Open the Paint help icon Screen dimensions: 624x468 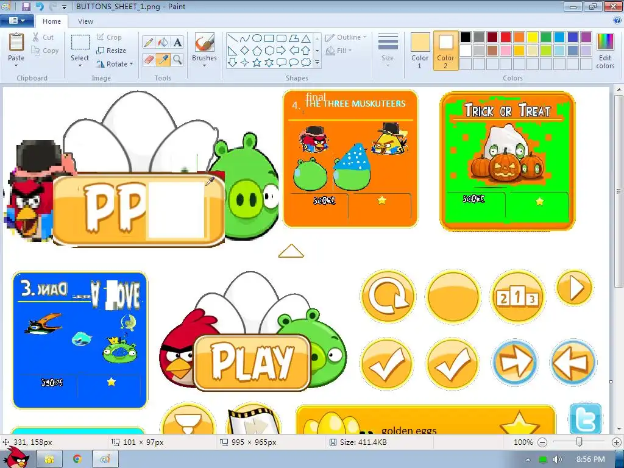click(617, 21)
